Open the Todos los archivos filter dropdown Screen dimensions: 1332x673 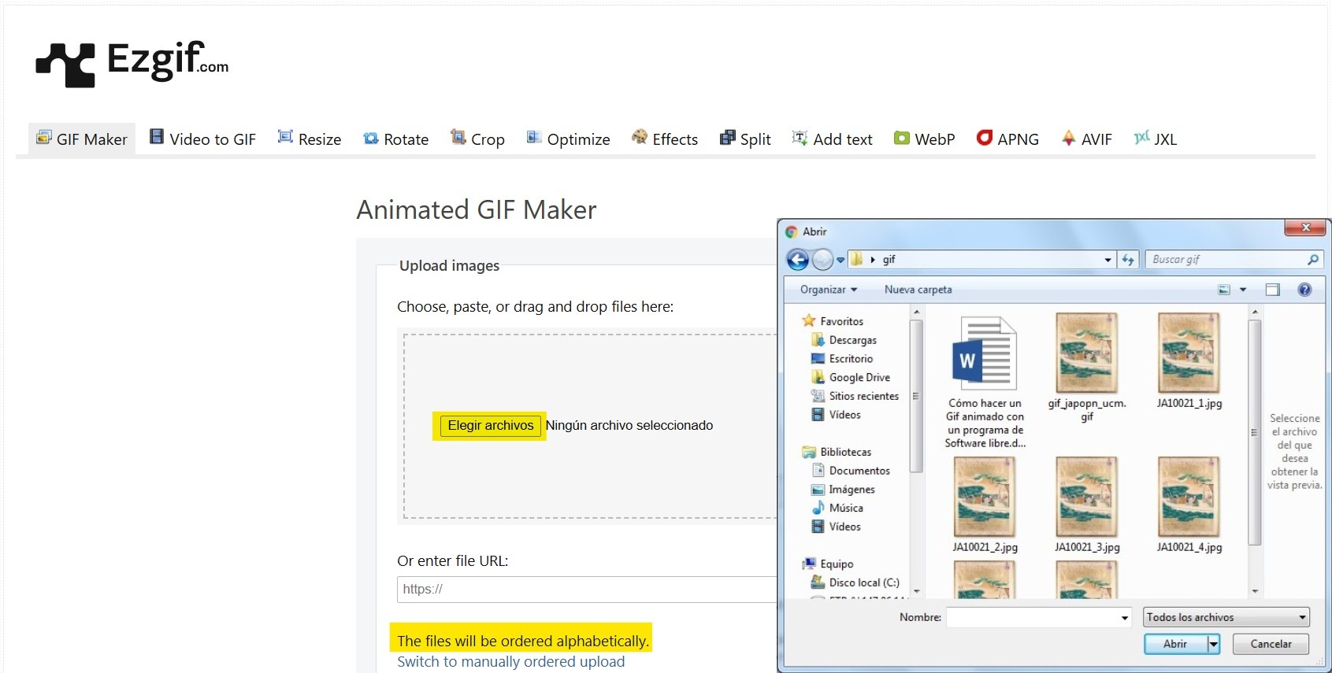coord(1226,618)
